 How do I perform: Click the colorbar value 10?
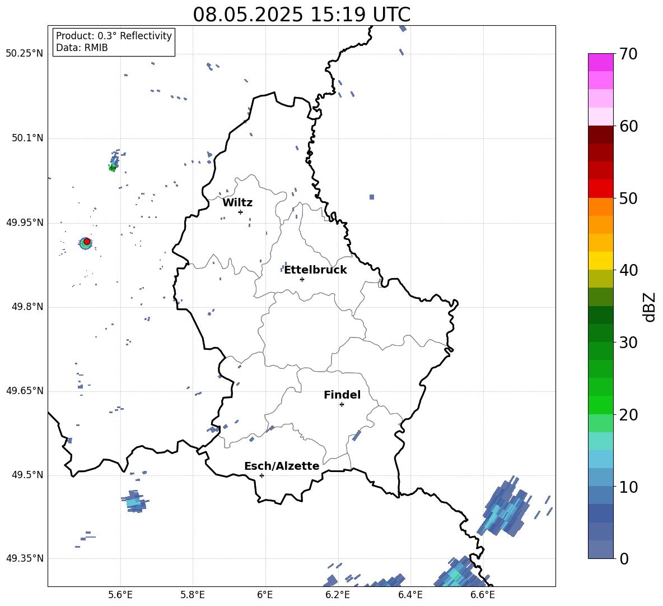(629, 487)
